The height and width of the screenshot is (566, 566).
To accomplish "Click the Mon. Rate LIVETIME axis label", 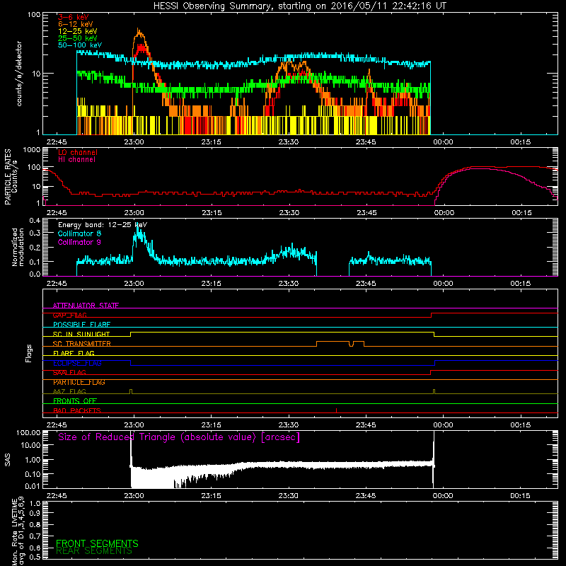I will (18, 531).
